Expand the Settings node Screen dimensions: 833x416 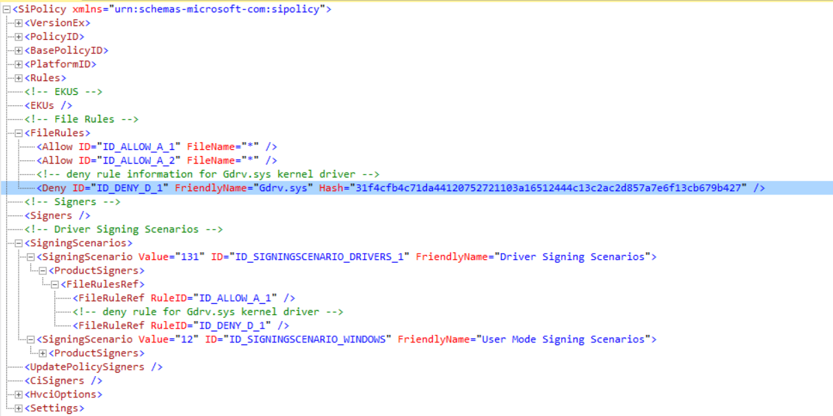tap(17, 408)
